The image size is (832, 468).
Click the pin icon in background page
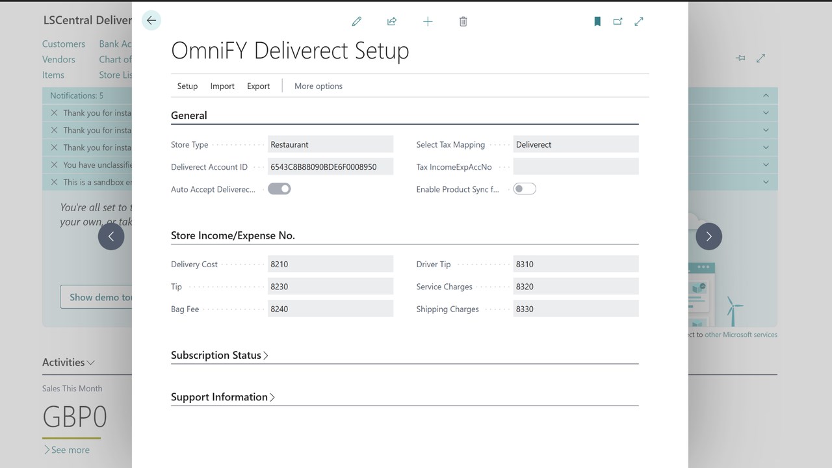[x=740, y=58]
